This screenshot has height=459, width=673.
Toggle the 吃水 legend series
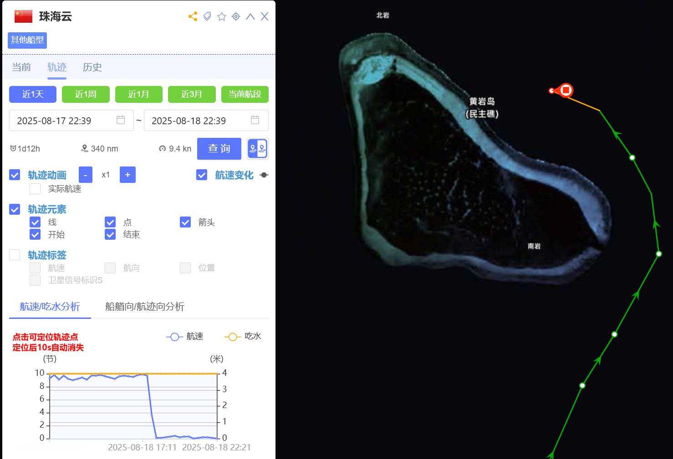coord(243,337)
